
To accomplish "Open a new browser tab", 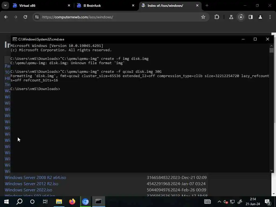I will pos(207,5).
